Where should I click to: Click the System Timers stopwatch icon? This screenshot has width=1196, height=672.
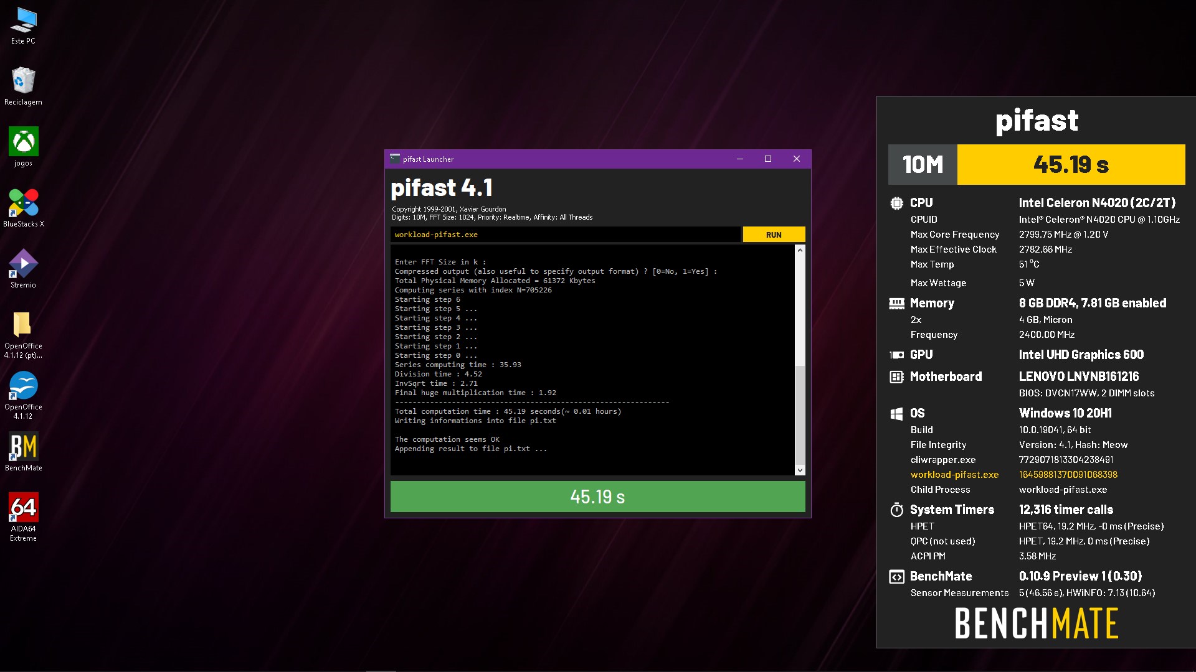[x=896, y=510]
